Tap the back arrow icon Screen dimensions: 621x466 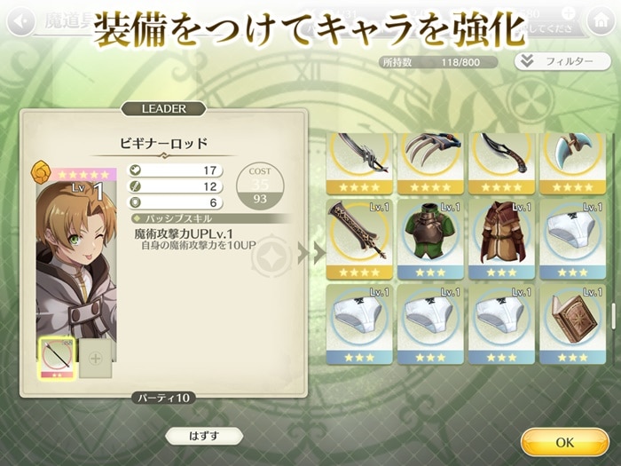pos(20,22)
